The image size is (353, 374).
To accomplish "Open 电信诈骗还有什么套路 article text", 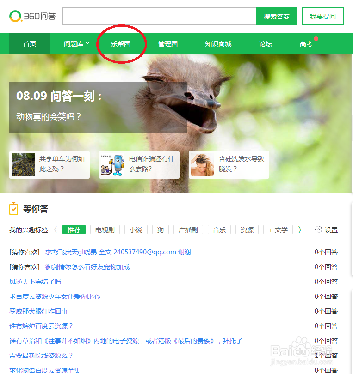I will (x=152, y=164).
